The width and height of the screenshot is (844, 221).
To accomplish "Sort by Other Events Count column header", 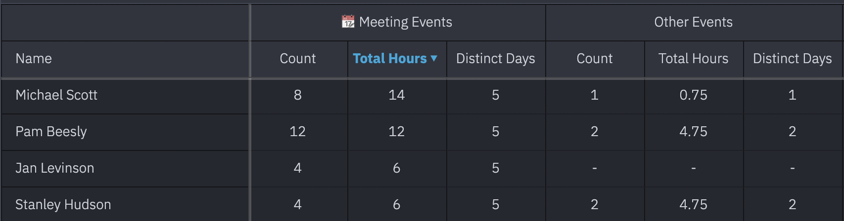I will coord(595,59).
